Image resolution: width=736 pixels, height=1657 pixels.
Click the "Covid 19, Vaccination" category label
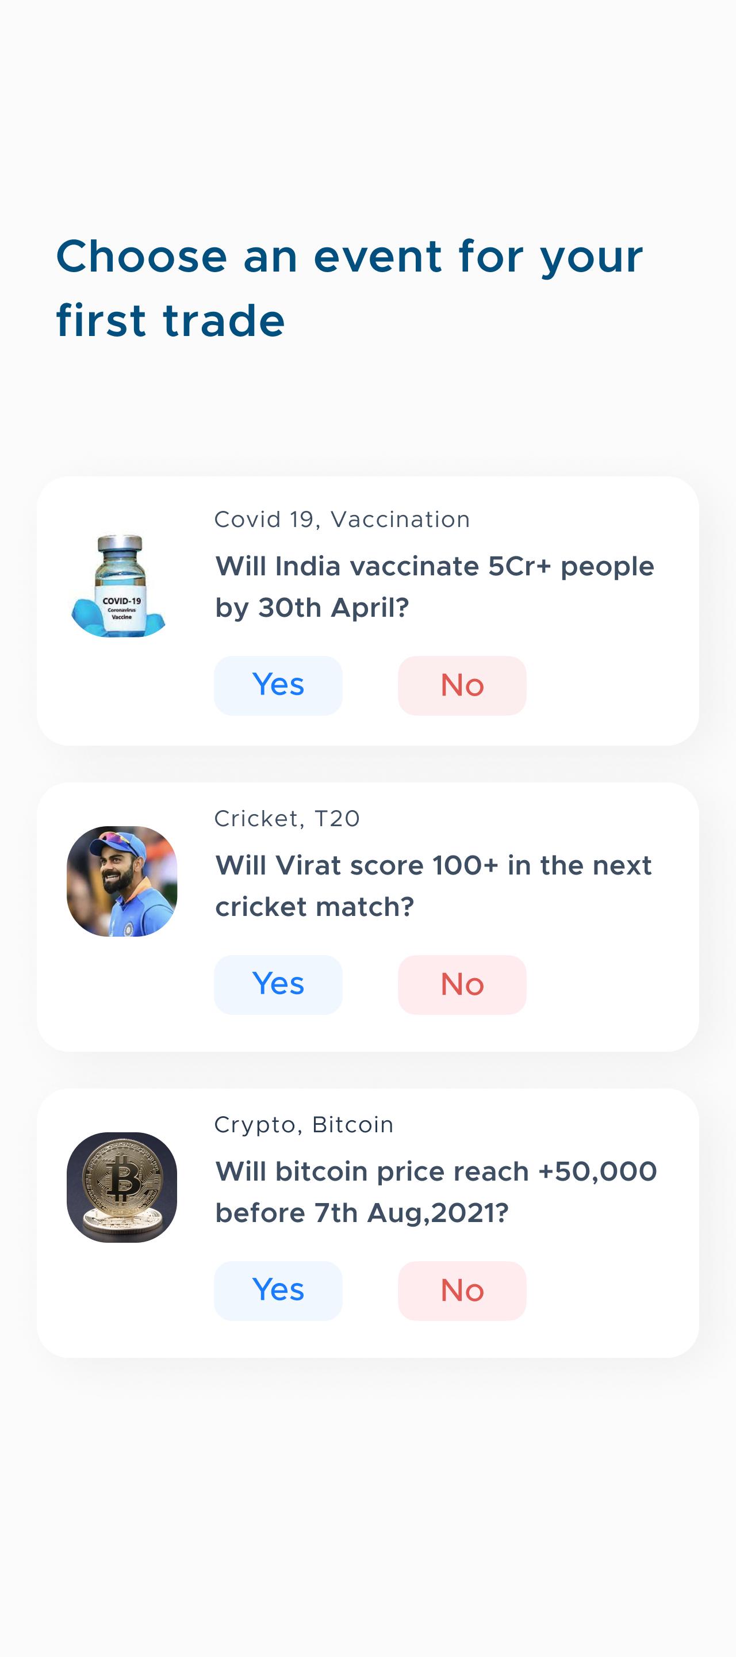342,519
